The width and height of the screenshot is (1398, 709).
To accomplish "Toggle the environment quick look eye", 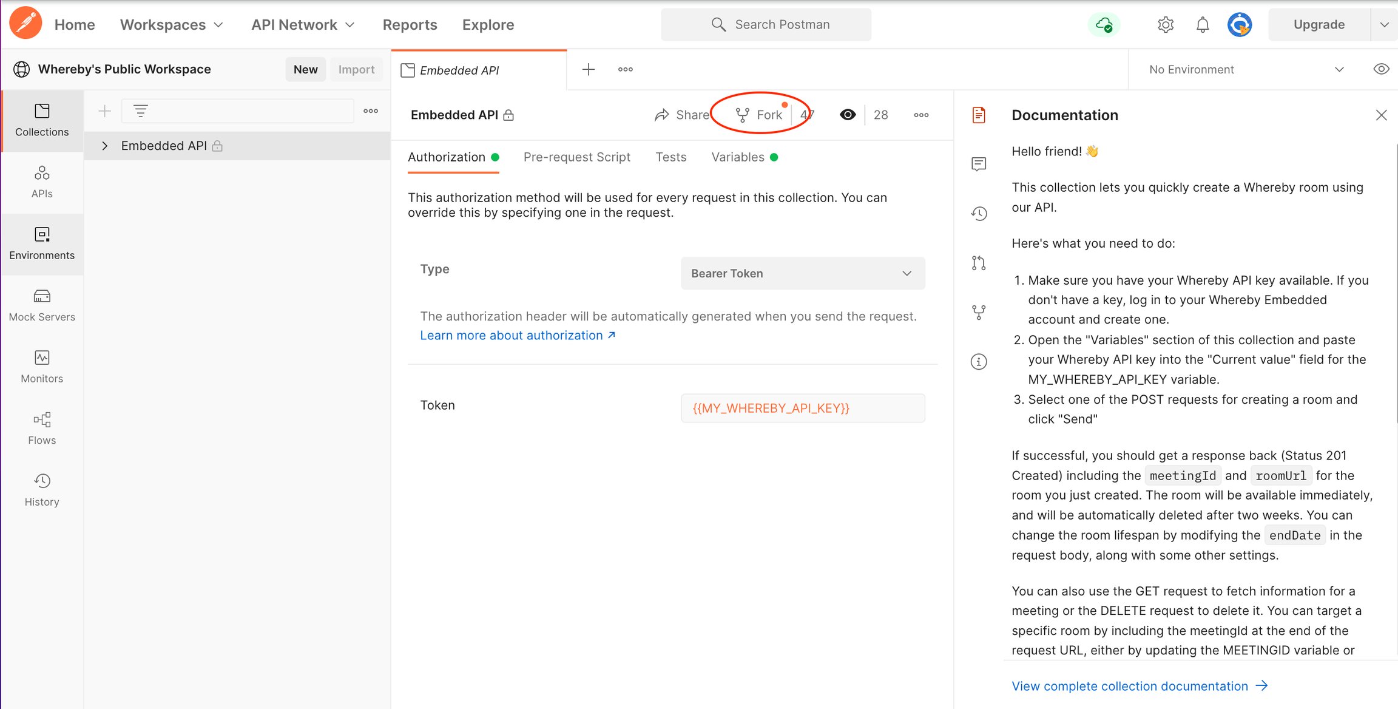I will point(1381,69).
